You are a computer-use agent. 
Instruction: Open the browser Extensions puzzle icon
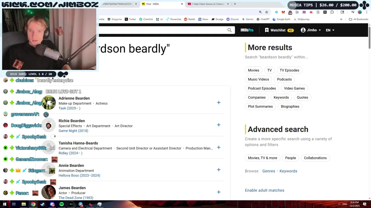coord(332,12)
